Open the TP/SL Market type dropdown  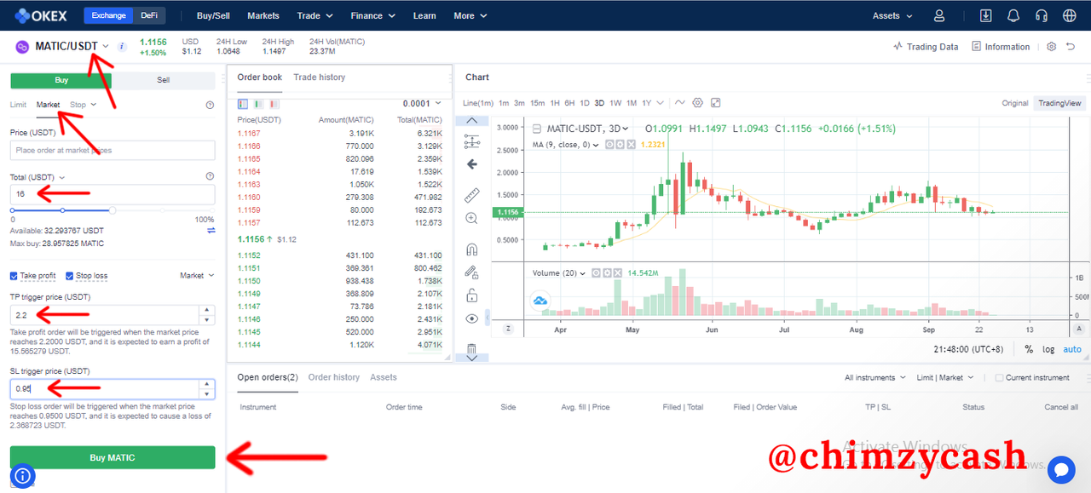[197, 276]
